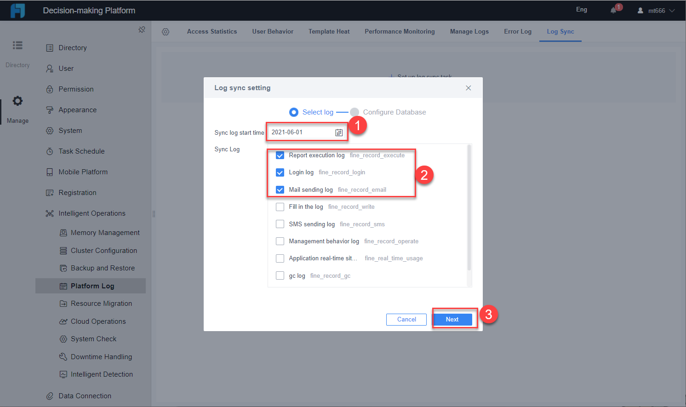Click the sidebar resize handle
686x407 pixels.
coord(154,214)
